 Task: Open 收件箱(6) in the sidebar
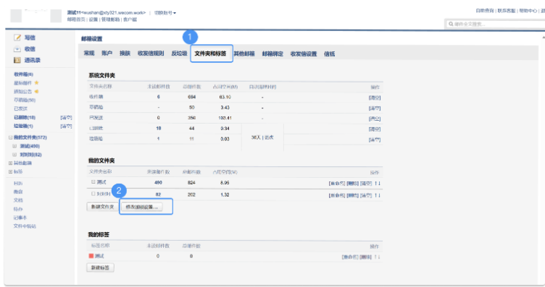coord(24,74)
